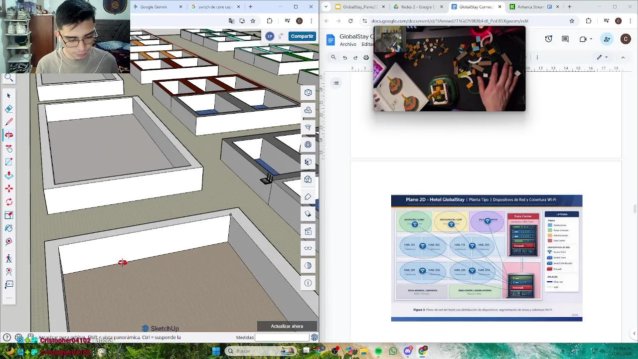Click the Compartir button in SketchUp
The image size is (638, 359).
point(302,36)
